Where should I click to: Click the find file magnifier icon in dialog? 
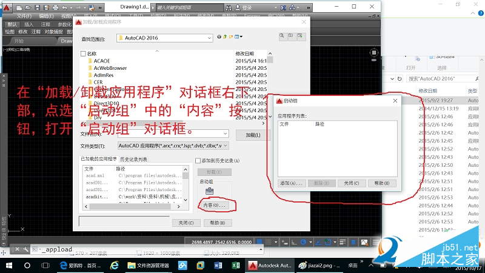[x=282, y=36]
